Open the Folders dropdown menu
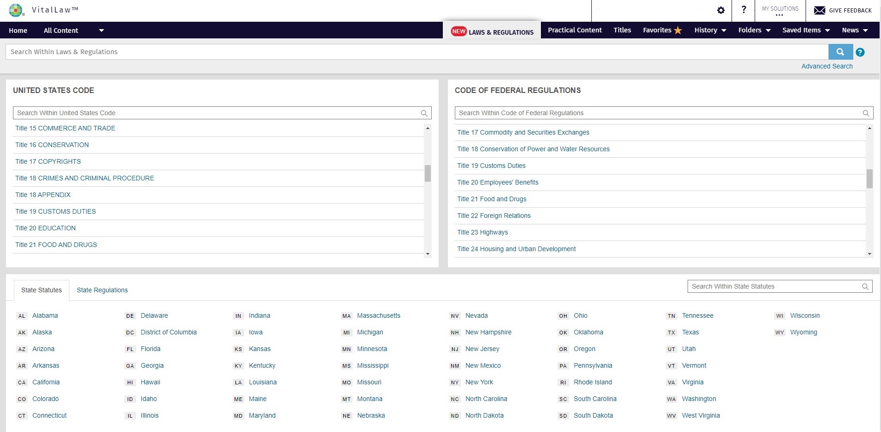 coord(754,30)
